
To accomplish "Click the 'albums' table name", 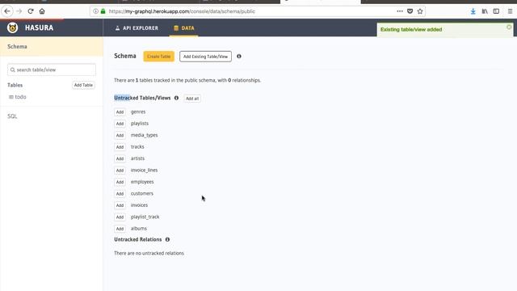I will click(139, 228).
